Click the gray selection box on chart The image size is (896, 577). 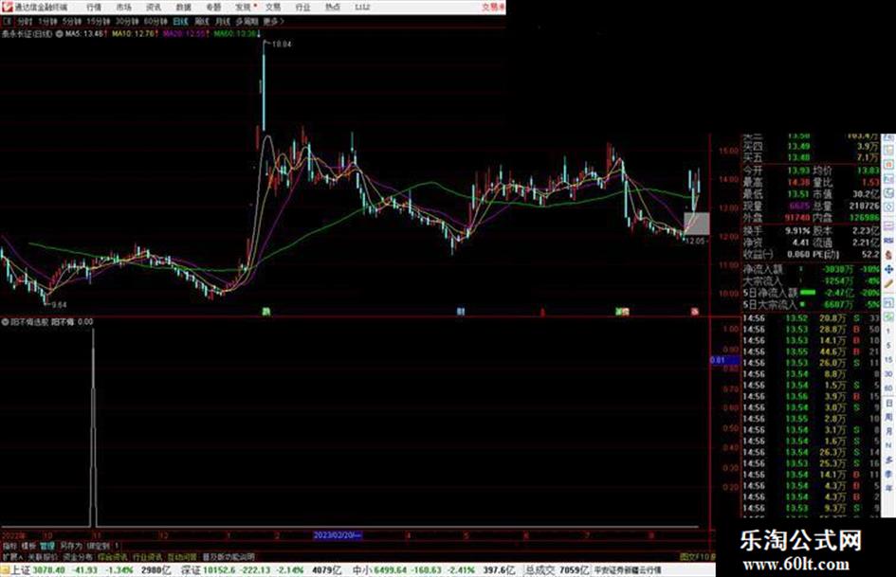click(x=697, y=224)
